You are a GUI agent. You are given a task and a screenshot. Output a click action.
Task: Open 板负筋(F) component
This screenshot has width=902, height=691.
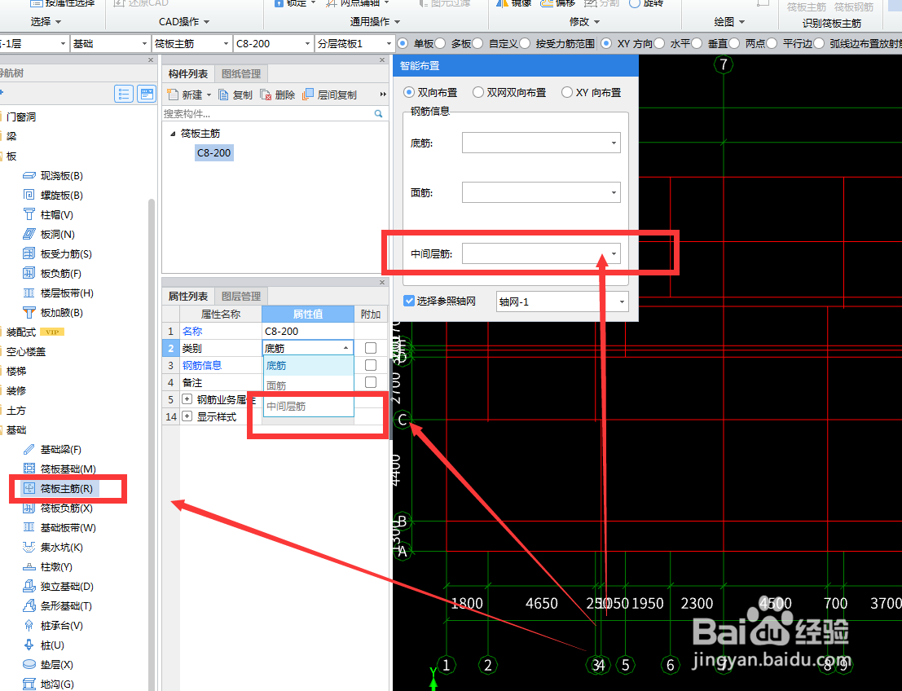[52, 273]
